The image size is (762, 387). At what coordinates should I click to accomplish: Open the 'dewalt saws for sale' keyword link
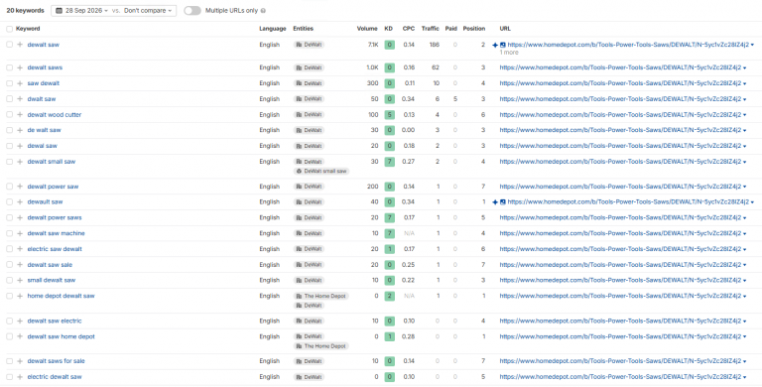(x=56, y=361)
